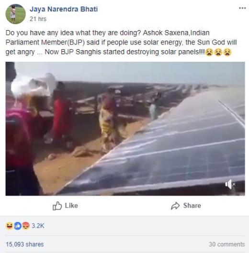Play the solar panel video
Image resolution: width=249 pixels, height=253 pixels.
(125, 129)
